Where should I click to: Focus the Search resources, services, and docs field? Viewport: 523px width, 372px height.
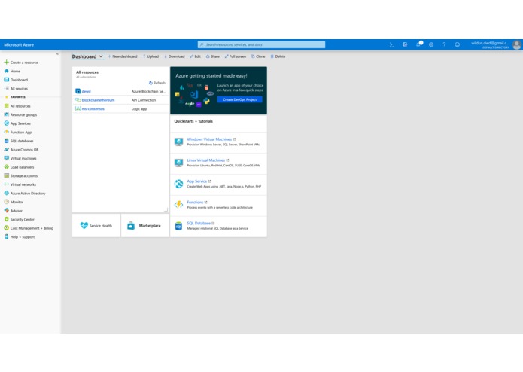261,44
